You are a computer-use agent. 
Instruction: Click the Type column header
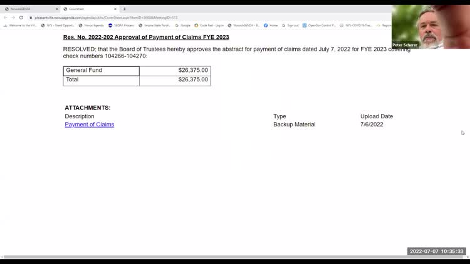click(x=279, y=116)
